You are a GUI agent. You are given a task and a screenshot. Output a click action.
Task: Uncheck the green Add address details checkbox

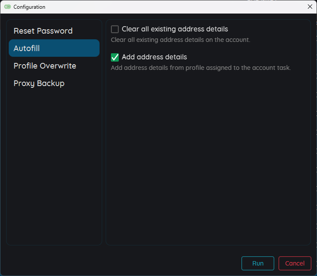(x=115, y=57)
